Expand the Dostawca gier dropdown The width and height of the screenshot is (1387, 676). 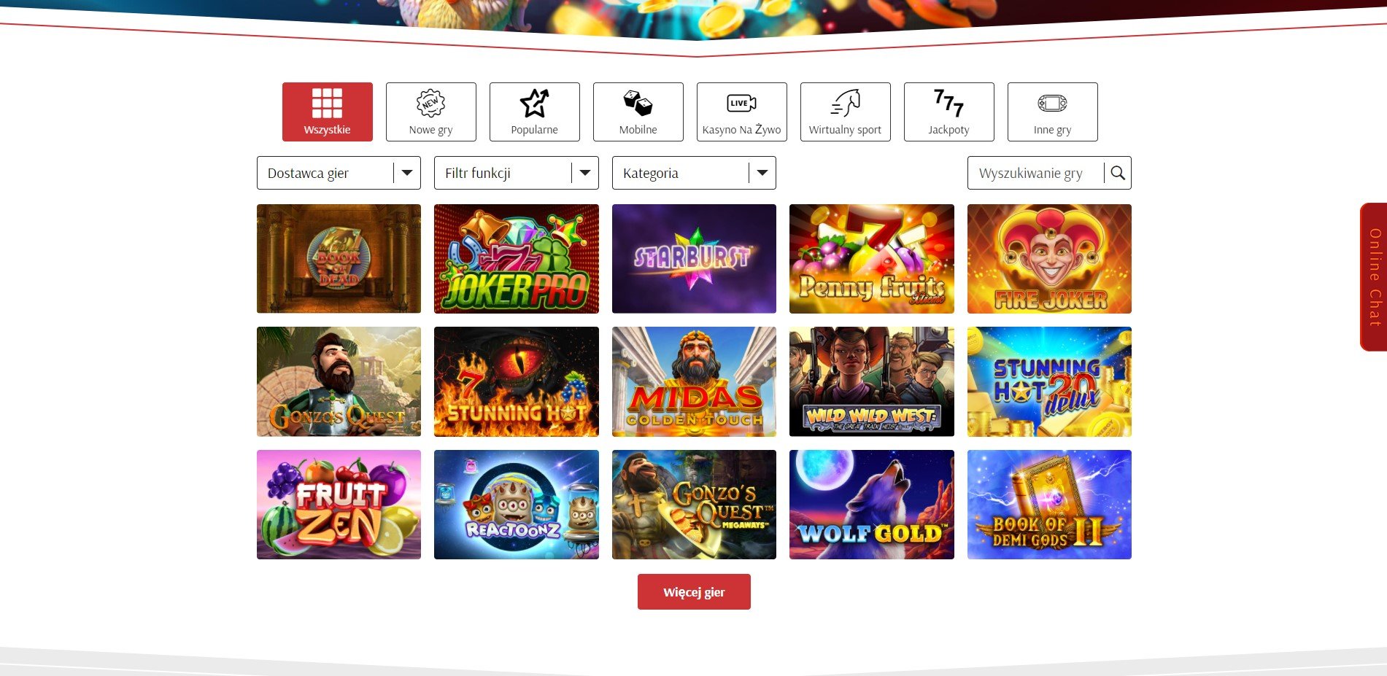[339, 173]
